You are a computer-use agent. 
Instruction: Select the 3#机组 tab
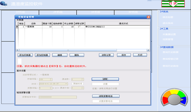[95, 12]
